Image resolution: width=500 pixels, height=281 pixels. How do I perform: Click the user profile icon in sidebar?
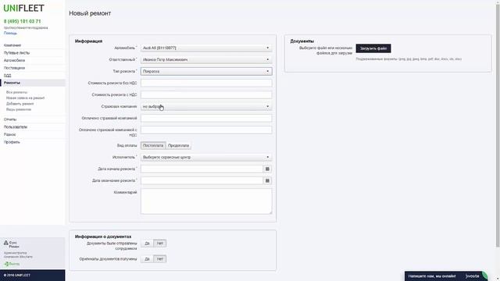[5, 243]
